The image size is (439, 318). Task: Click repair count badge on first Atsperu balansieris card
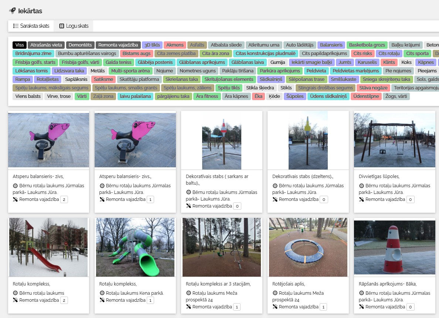point(64,199)
